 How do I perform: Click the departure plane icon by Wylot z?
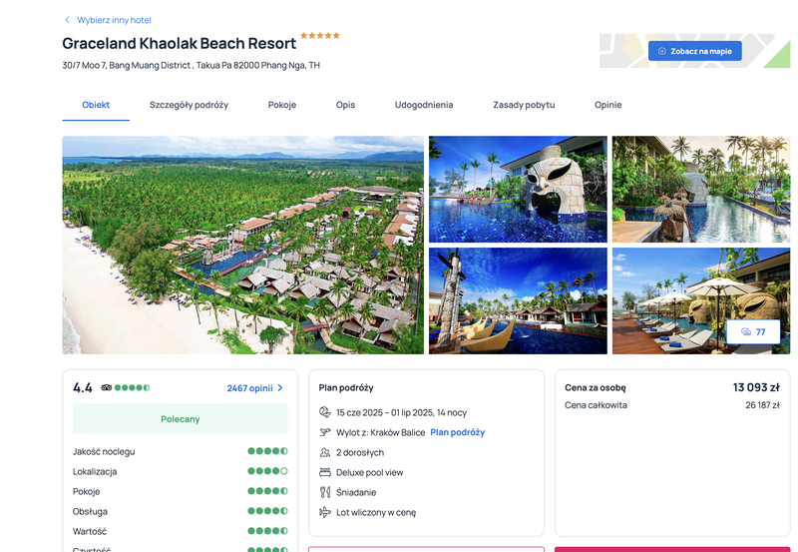pyautogui.click(x=325, y=432)
